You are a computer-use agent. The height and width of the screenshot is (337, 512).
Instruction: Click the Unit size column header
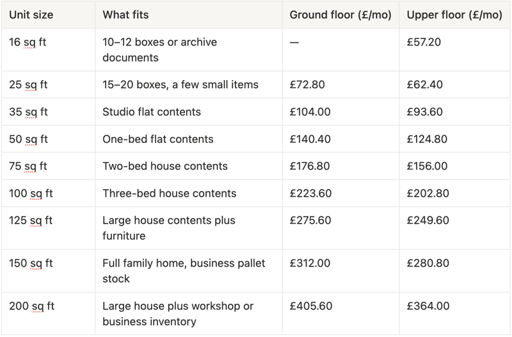pyautogui.click(x=31, y=15)
